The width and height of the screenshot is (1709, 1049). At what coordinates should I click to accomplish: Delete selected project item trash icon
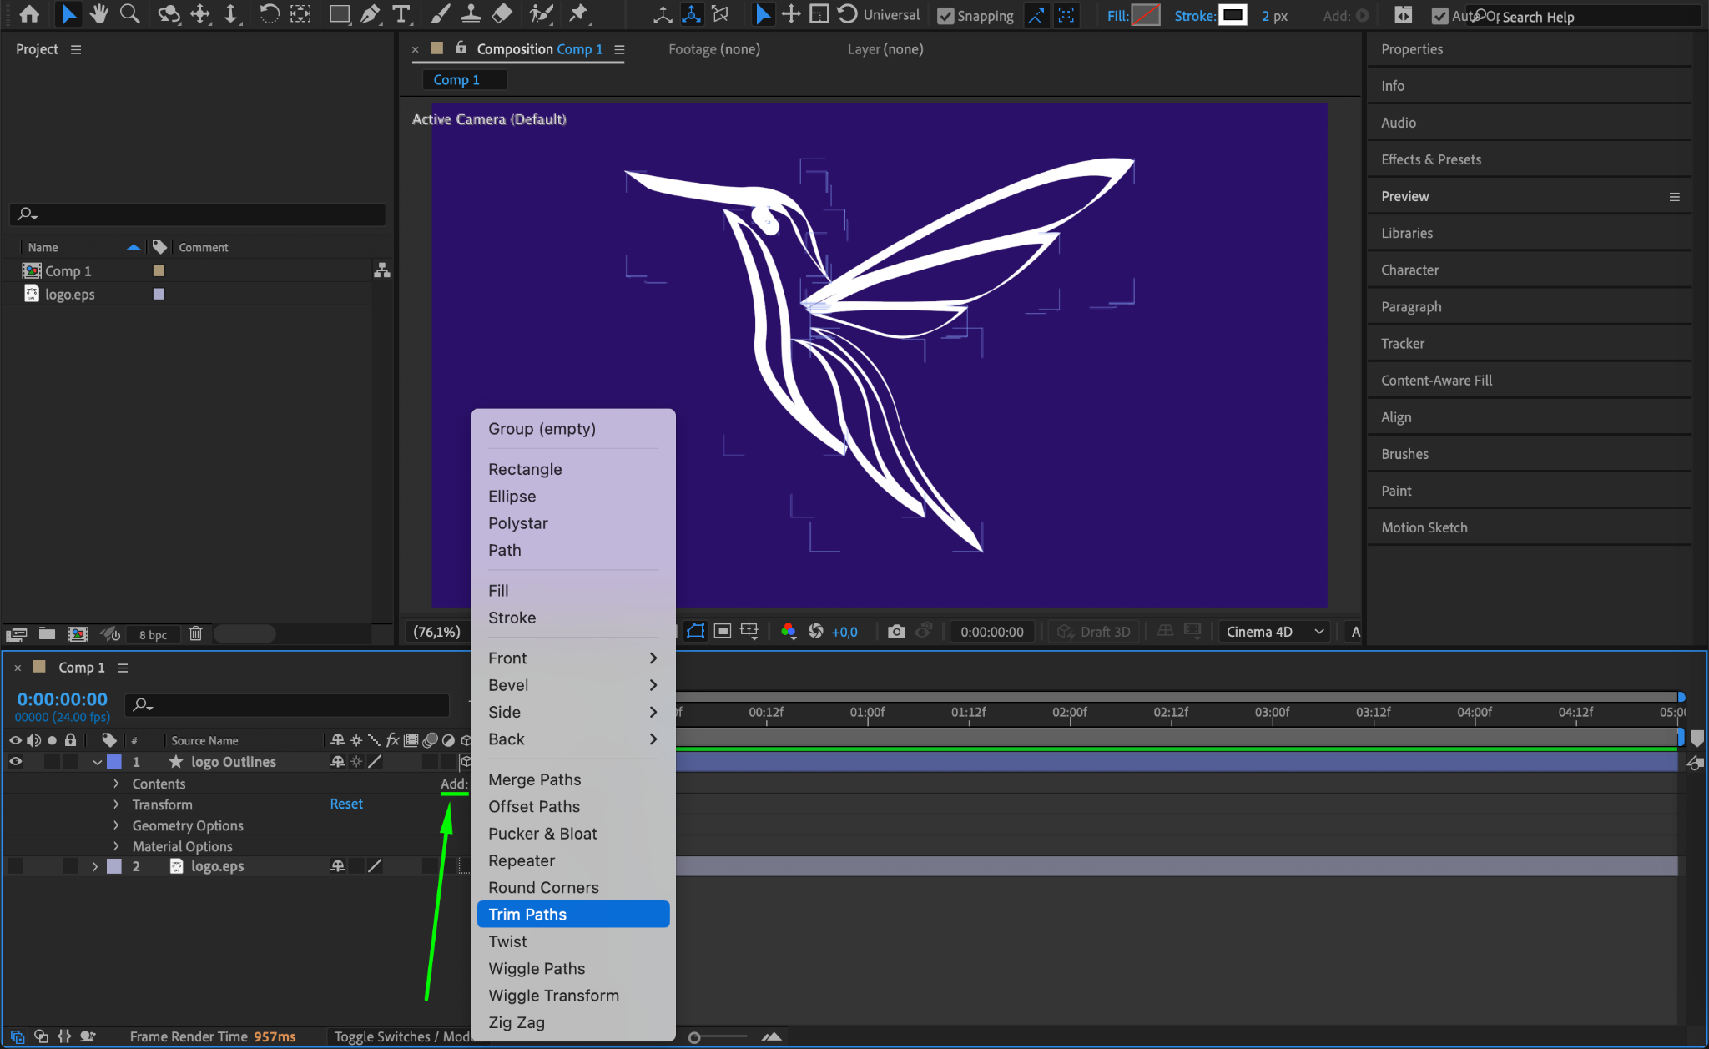pos(195,634)
